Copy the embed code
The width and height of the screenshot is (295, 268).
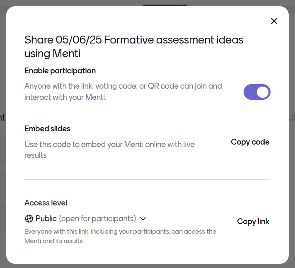pyautogui.click(x=250, y=142)
